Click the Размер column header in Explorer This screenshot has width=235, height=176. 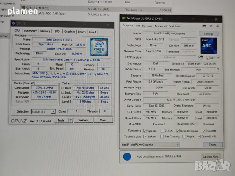pyautogui.click(x=159, y=3)
